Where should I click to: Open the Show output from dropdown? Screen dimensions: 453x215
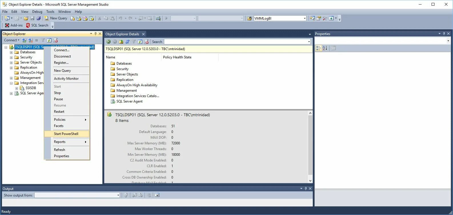click(x=118, y=195)
